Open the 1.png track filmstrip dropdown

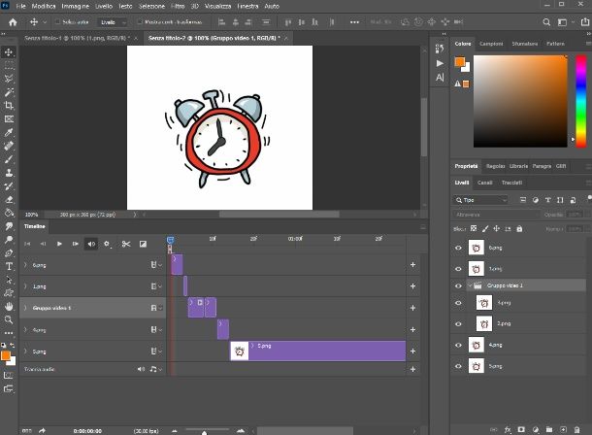pyautogui.click(x=156, y=286)
